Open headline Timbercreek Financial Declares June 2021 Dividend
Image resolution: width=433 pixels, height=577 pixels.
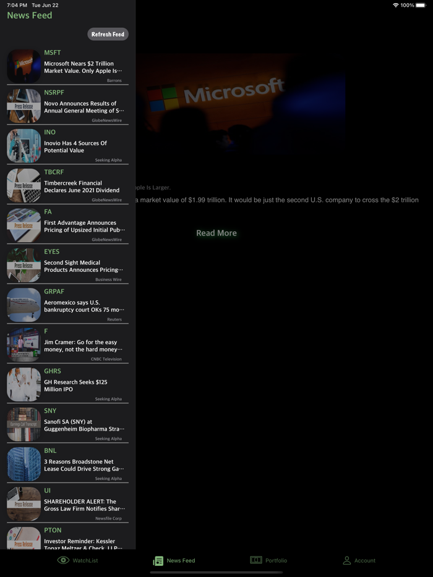click(x=82, y=187)
